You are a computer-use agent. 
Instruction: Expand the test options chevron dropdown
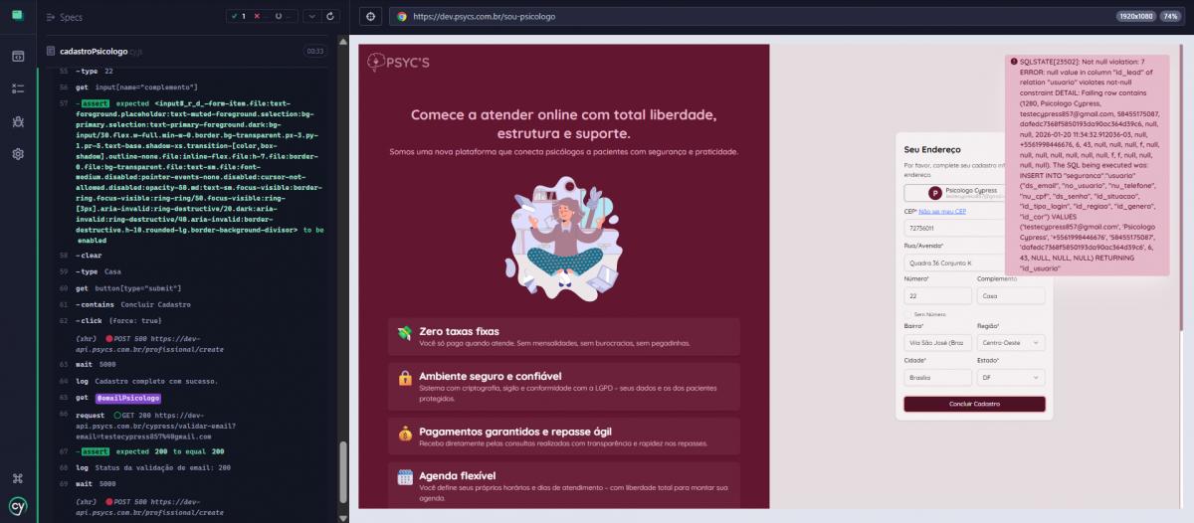click(310, 17)
